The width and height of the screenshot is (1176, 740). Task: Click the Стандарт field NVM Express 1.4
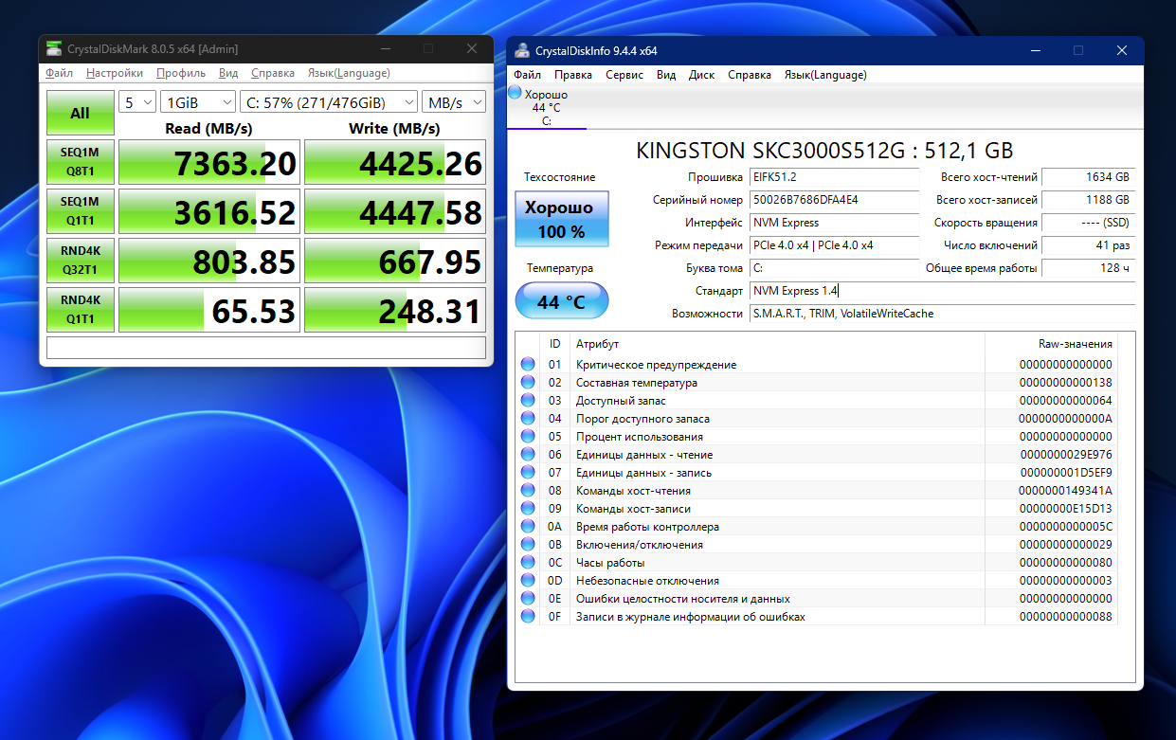(x=942, y=291)
